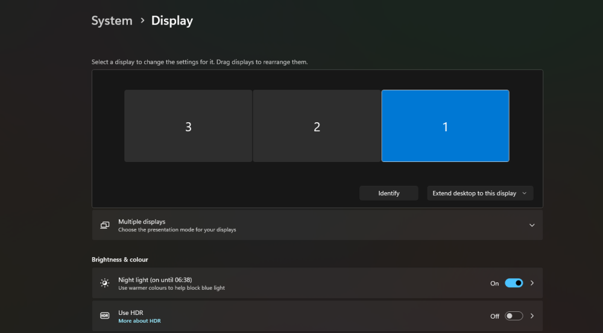Click the Use HDR row label

click(131, 313)
